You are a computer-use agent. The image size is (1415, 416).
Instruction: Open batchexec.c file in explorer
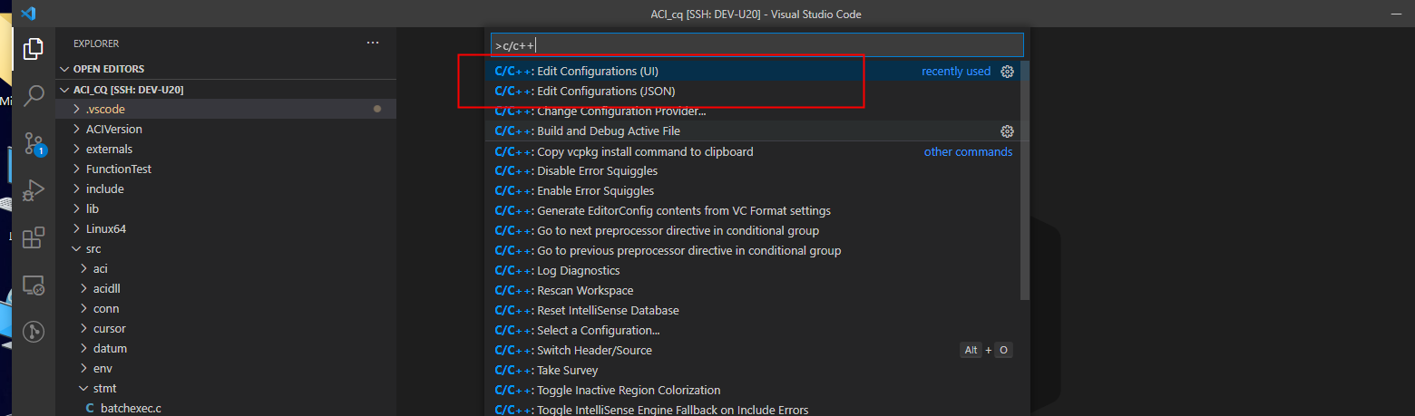[x=131, y=408]
